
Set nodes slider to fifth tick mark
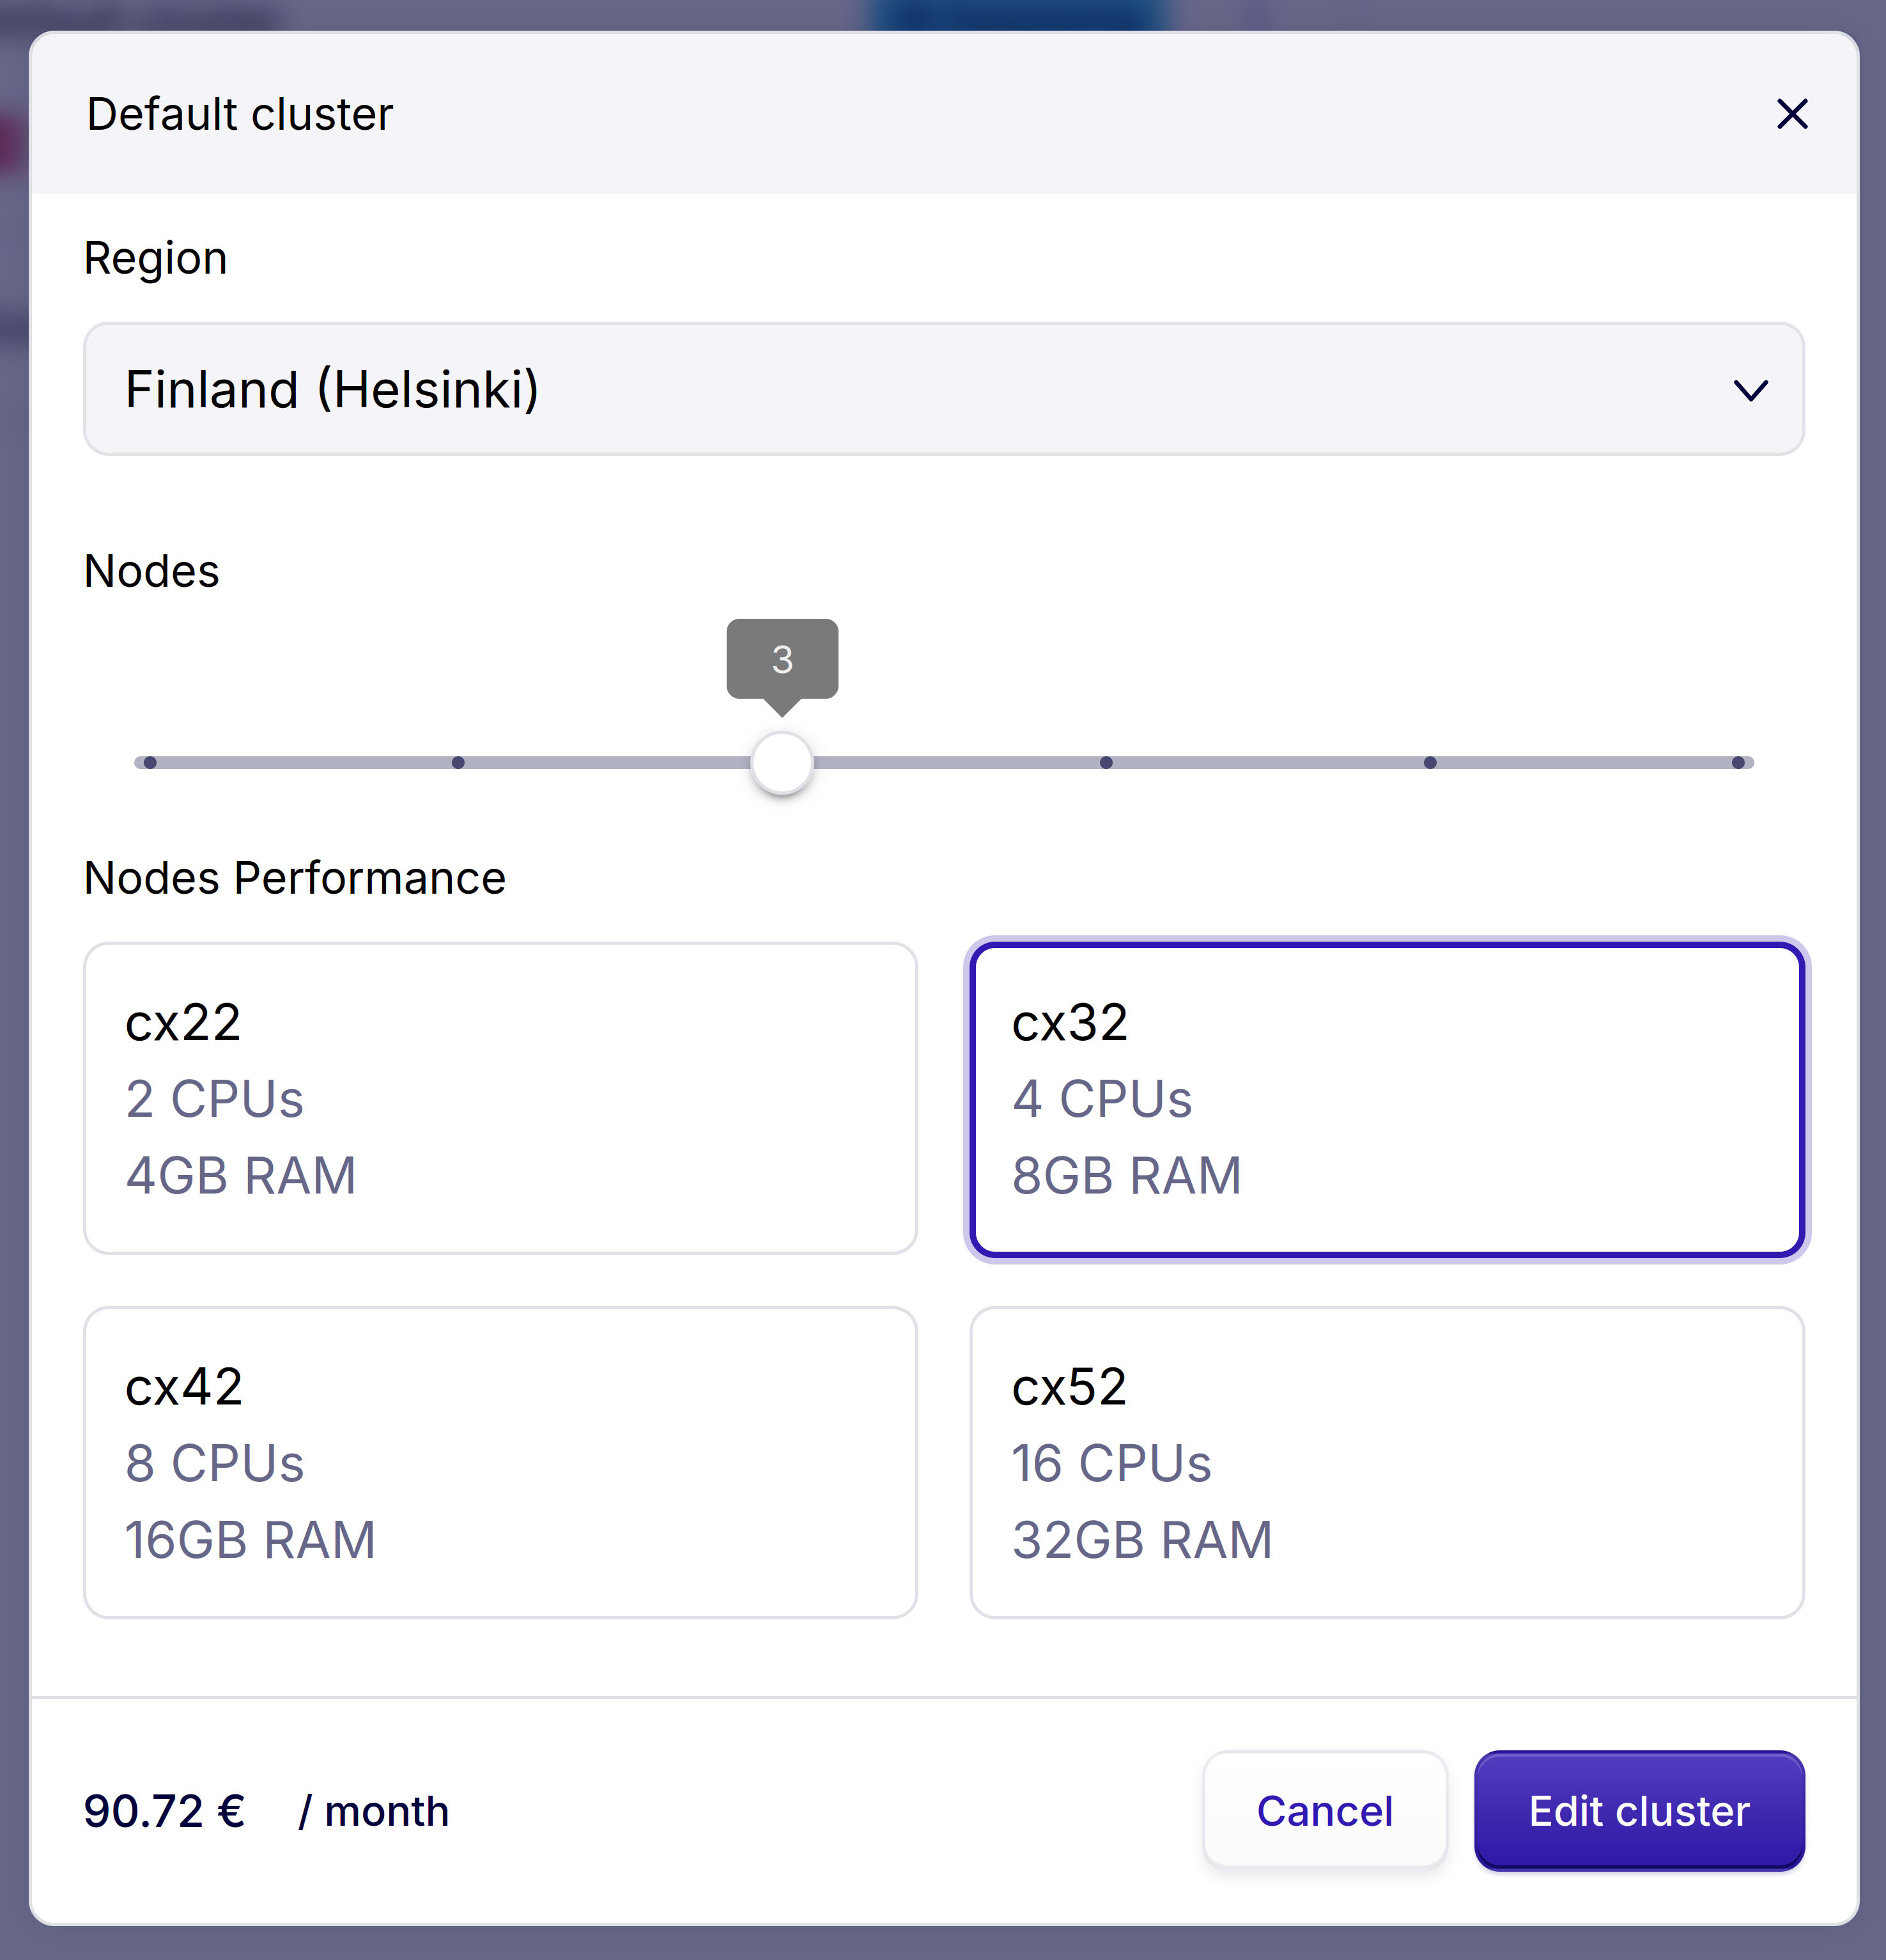(1430, 763)
